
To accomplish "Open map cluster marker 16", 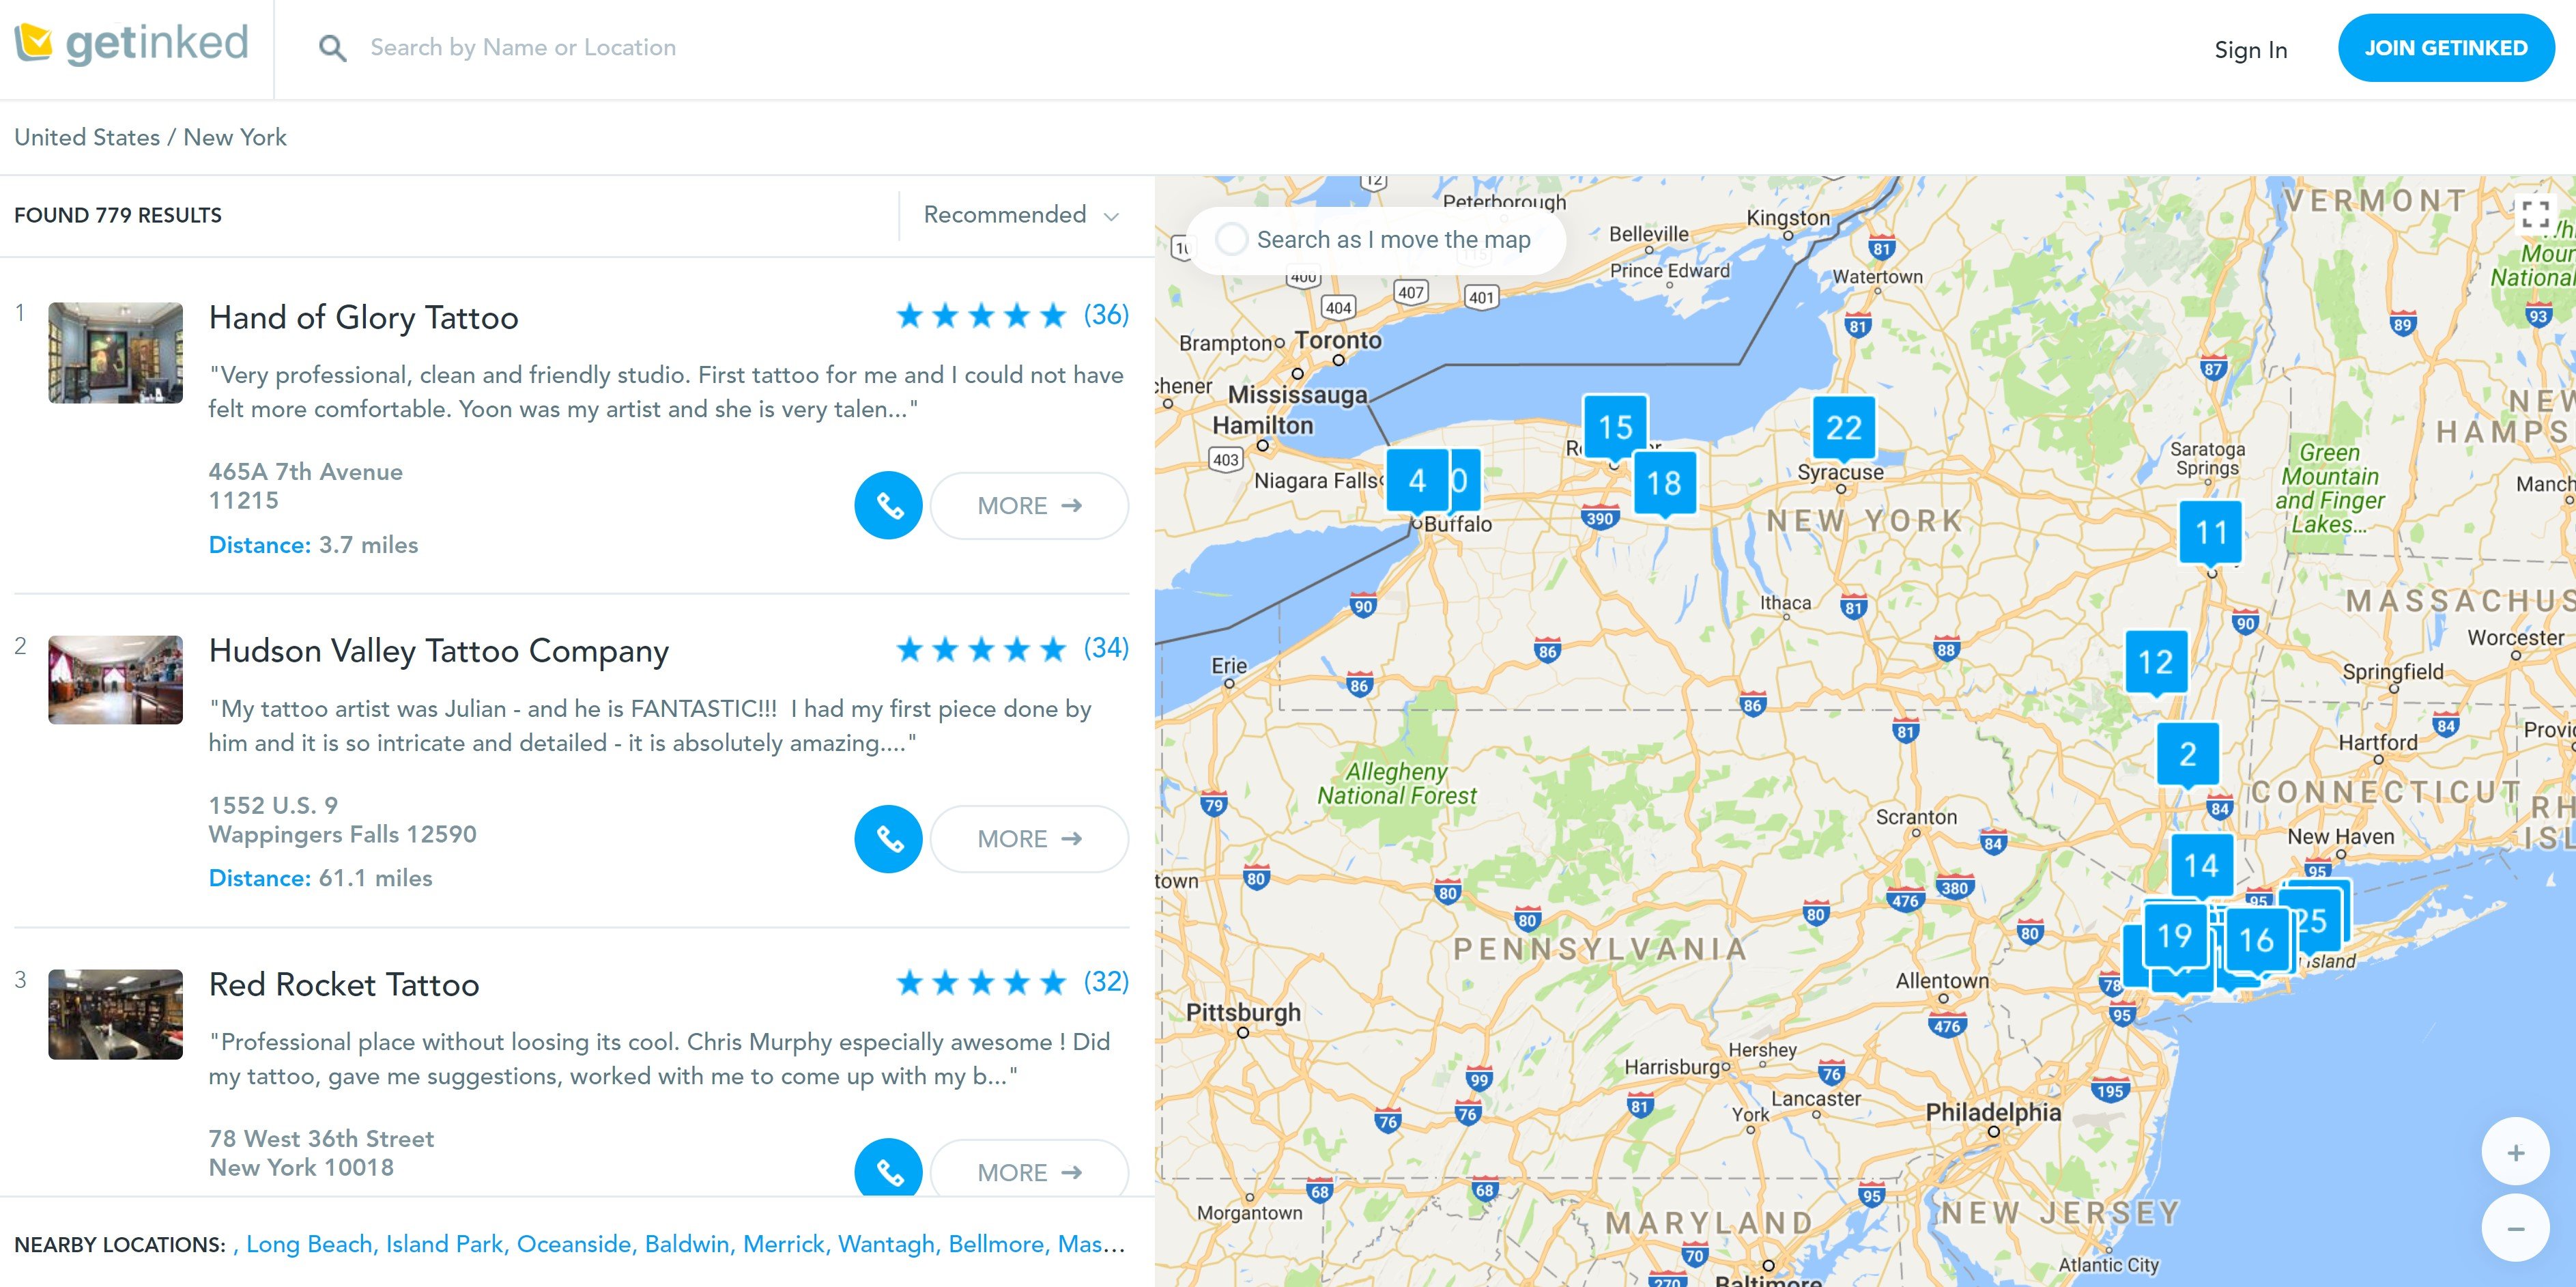I will tap(2257, 940).
